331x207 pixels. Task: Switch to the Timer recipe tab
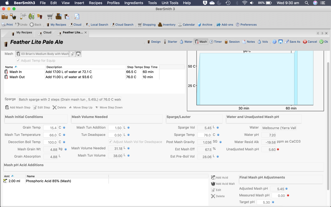click(x=216, y=42)
